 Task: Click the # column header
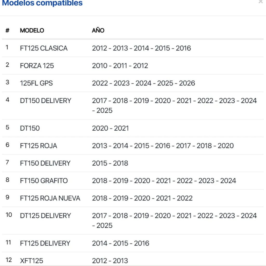point(7,31)
